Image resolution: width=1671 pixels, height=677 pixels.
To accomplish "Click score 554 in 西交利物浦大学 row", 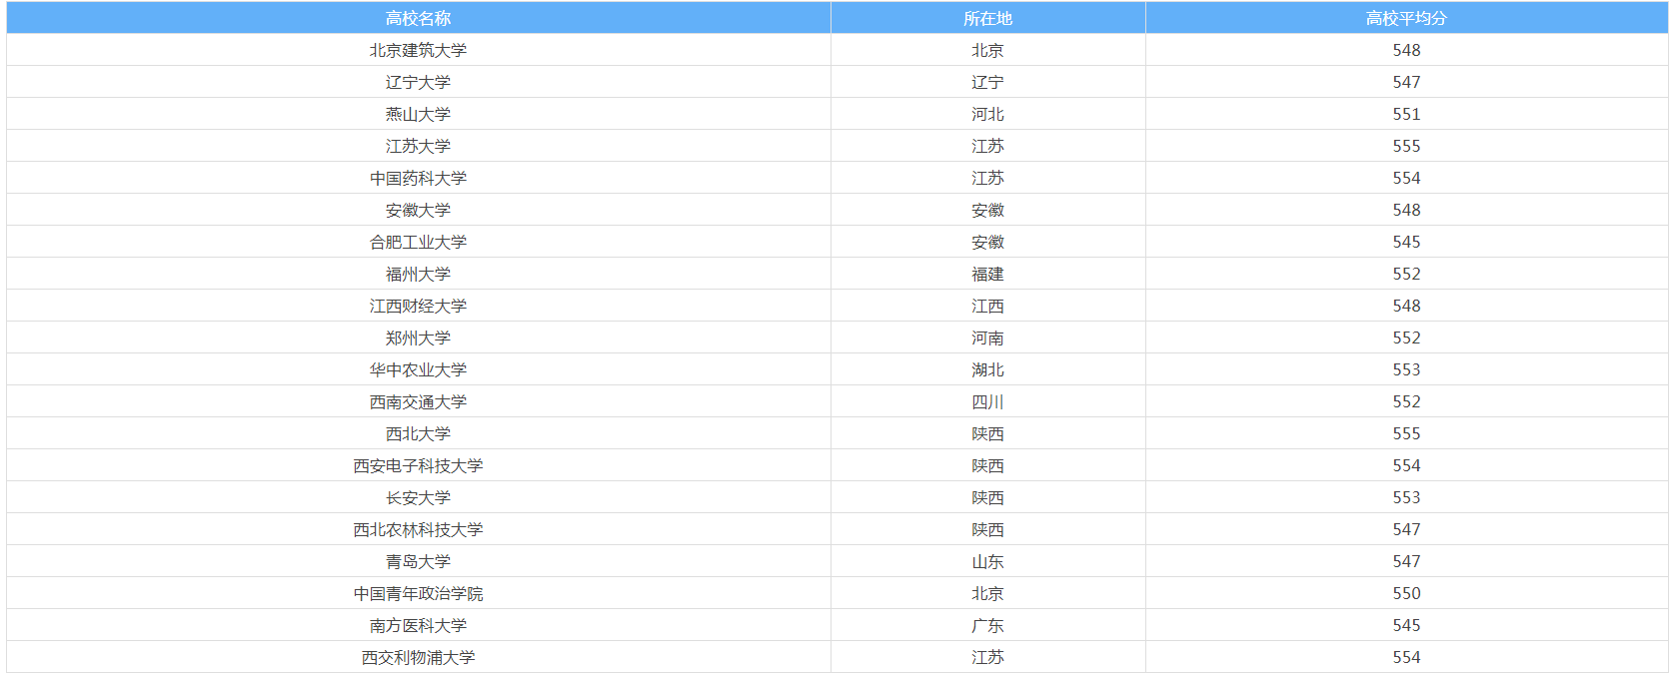I will pyautogui.click(x=1406, y=657).
